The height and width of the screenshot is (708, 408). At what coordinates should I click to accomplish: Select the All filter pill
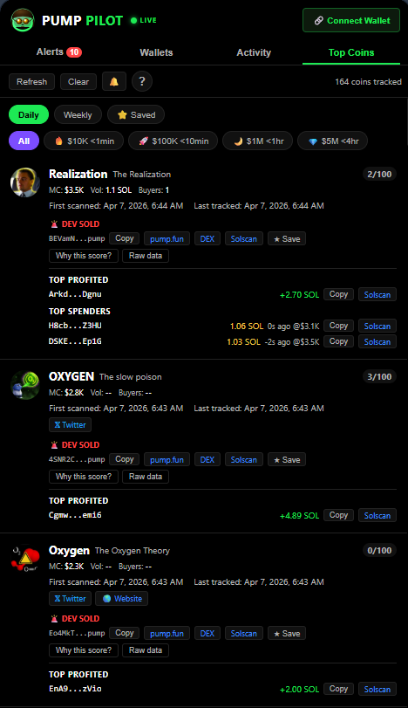(x=24, y=141)
